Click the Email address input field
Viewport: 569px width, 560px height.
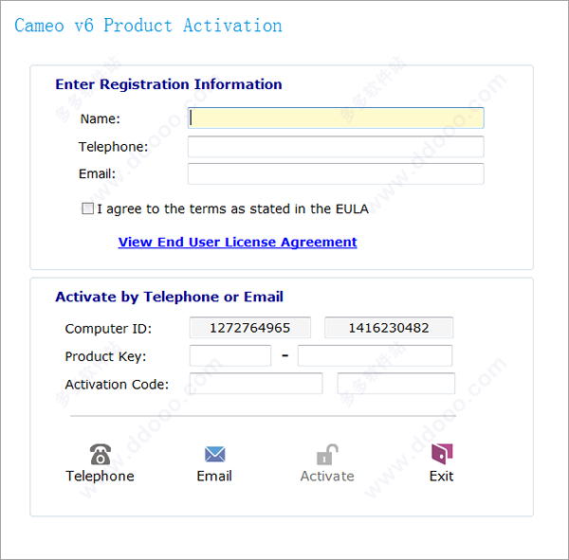[x=336, y=173]
